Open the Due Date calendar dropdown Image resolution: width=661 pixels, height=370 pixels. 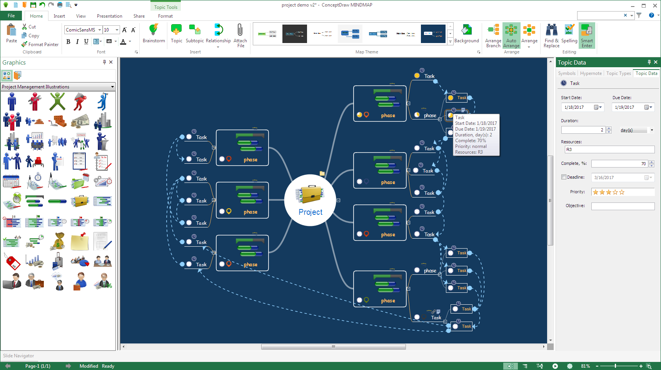click(x=648, y=107)
